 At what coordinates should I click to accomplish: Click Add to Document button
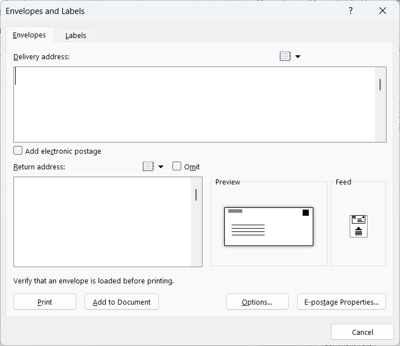pyautogui.click(x=122, y=302)
